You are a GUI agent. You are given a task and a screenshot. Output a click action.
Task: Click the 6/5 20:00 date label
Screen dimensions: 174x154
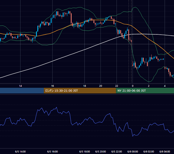(101, 152)
